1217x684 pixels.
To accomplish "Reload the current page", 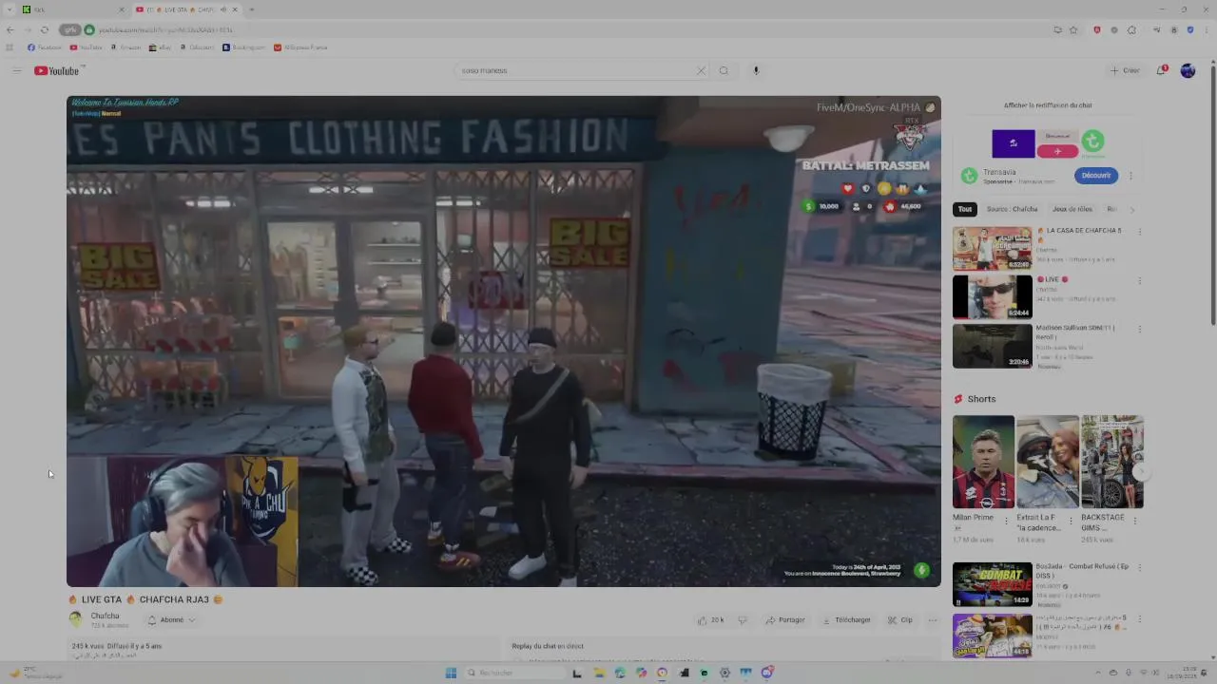I will tap(44, 29).
